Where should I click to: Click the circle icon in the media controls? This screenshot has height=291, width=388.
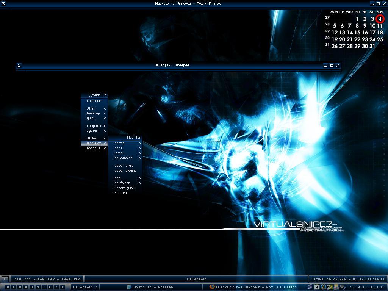click(x=50, y=287)
